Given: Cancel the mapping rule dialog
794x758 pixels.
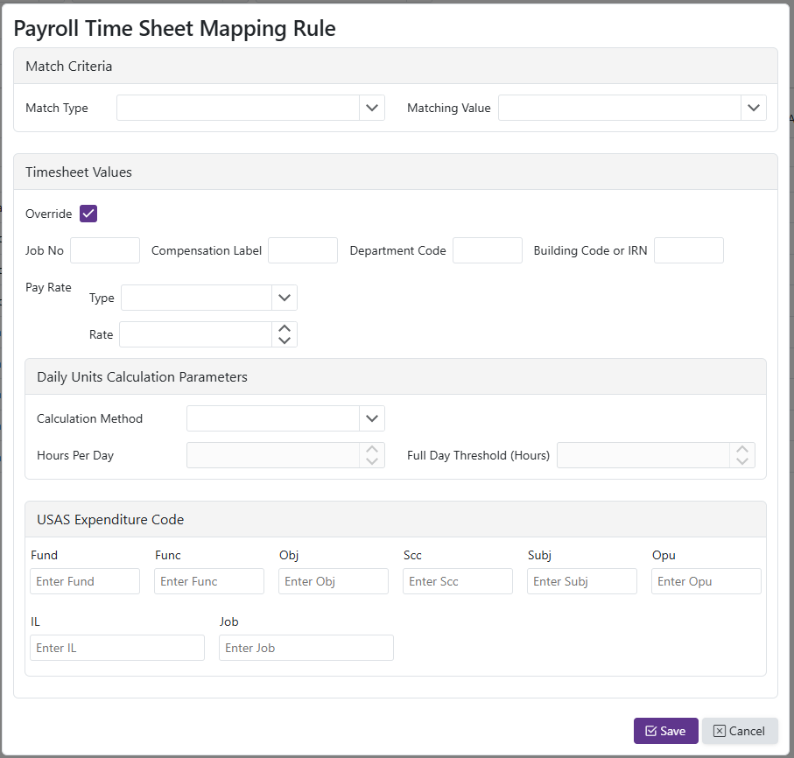Looking at the screenshot, I should click(740, 731).
